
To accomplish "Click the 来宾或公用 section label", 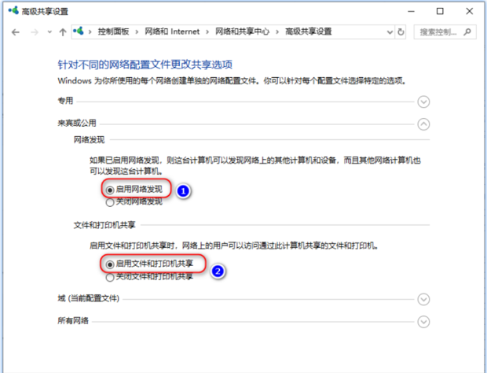I will click(77, 124).
